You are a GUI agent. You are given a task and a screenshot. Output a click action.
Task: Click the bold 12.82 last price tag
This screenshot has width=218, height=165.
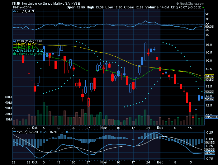(x=209, y=99)
